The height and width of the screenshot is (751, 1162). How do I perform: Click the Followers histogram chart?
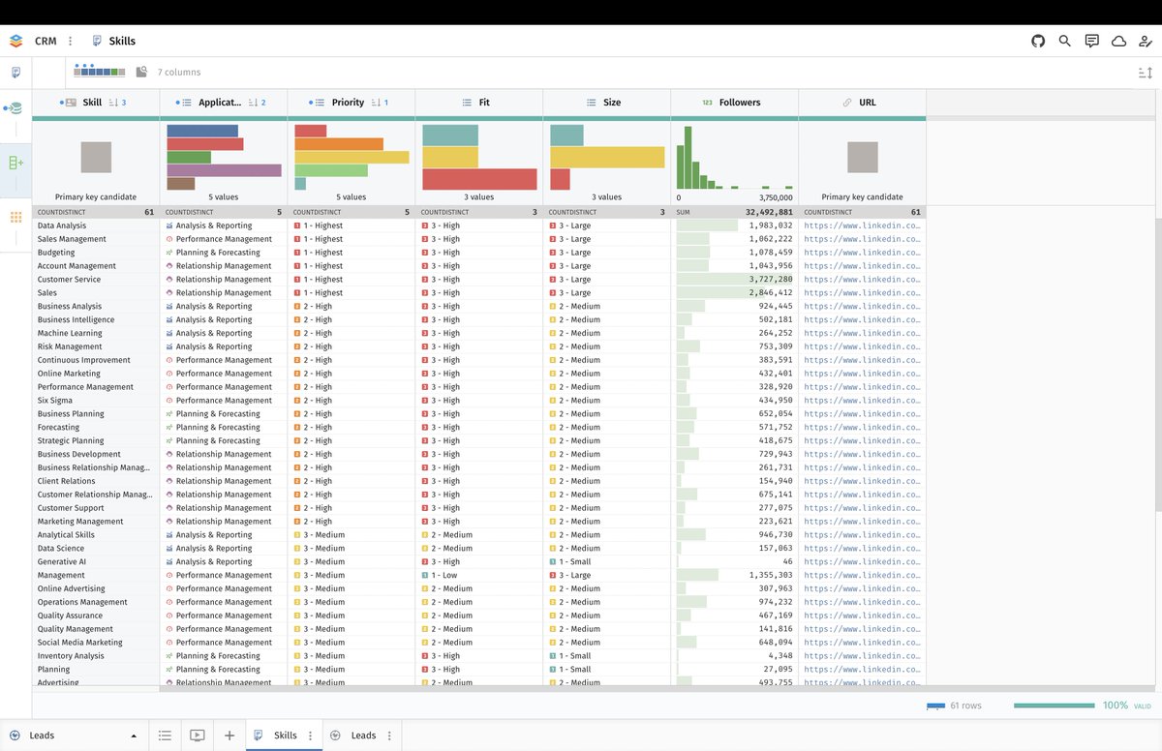734,157
